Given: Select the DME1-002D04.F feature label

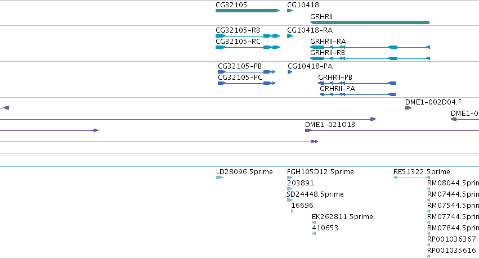Looking at the screenshot, I should 433,102.
